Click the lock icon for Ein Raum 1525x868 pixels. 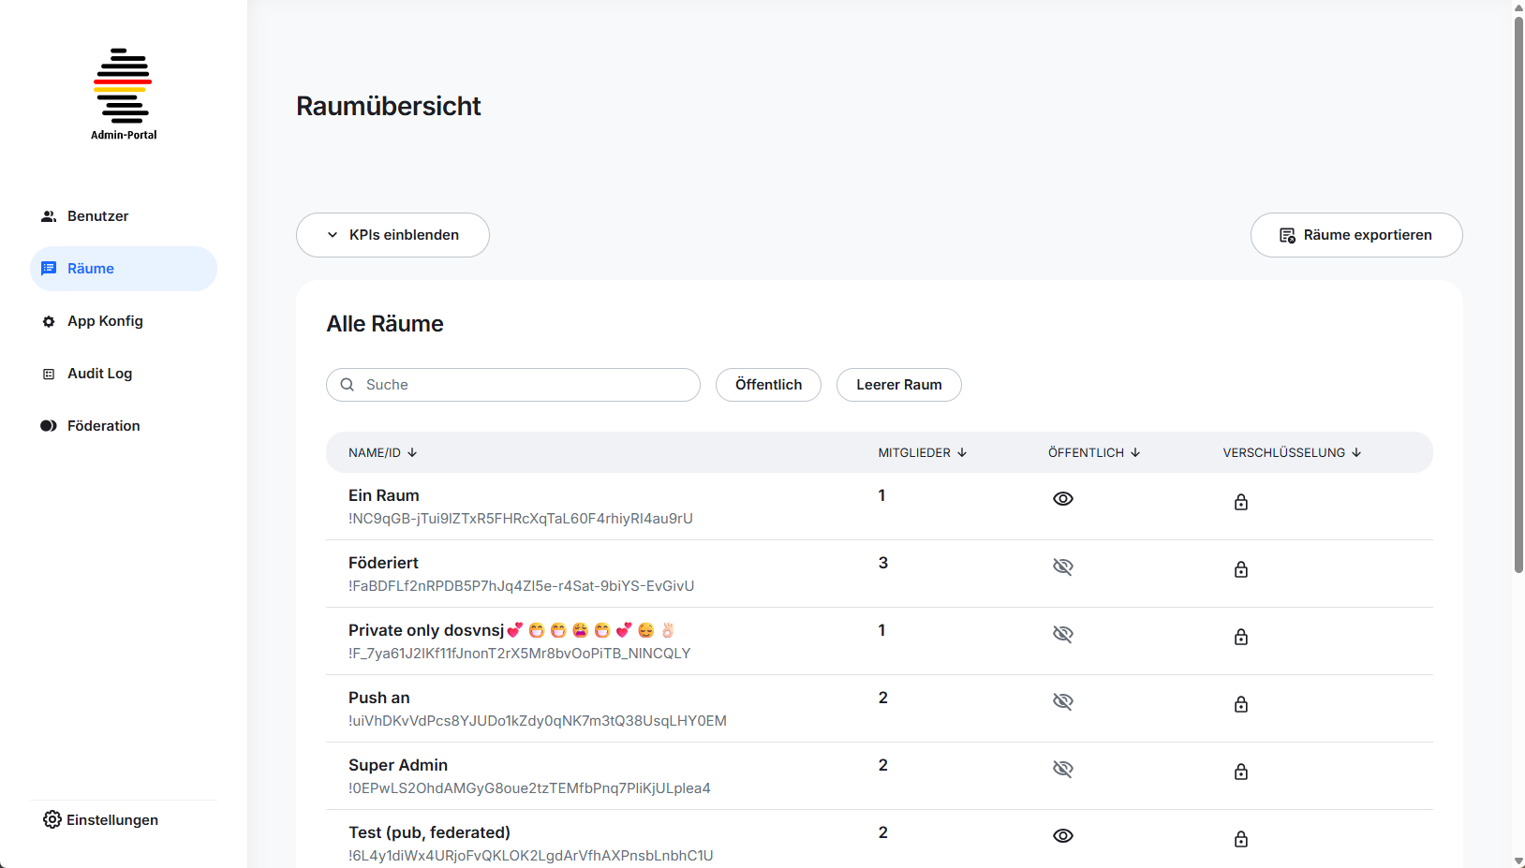1241,502
